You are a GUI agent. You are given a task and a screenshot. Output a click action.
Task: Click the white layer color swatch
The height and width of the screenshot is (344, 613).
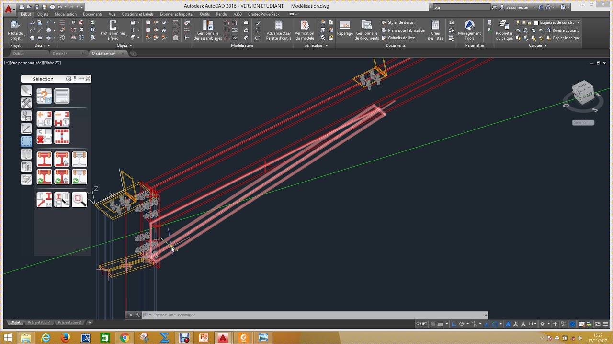pyautogui.click(x=536, y=22)
